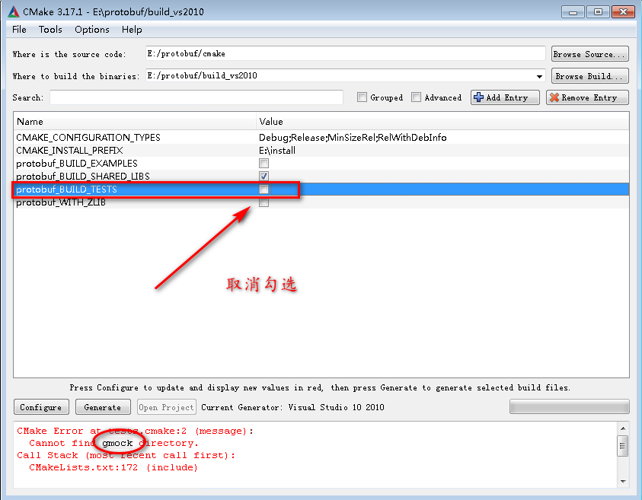Screen dimensions: 642x500
Task: Enable the Advanced checkbox
Action: click(416, 97)
